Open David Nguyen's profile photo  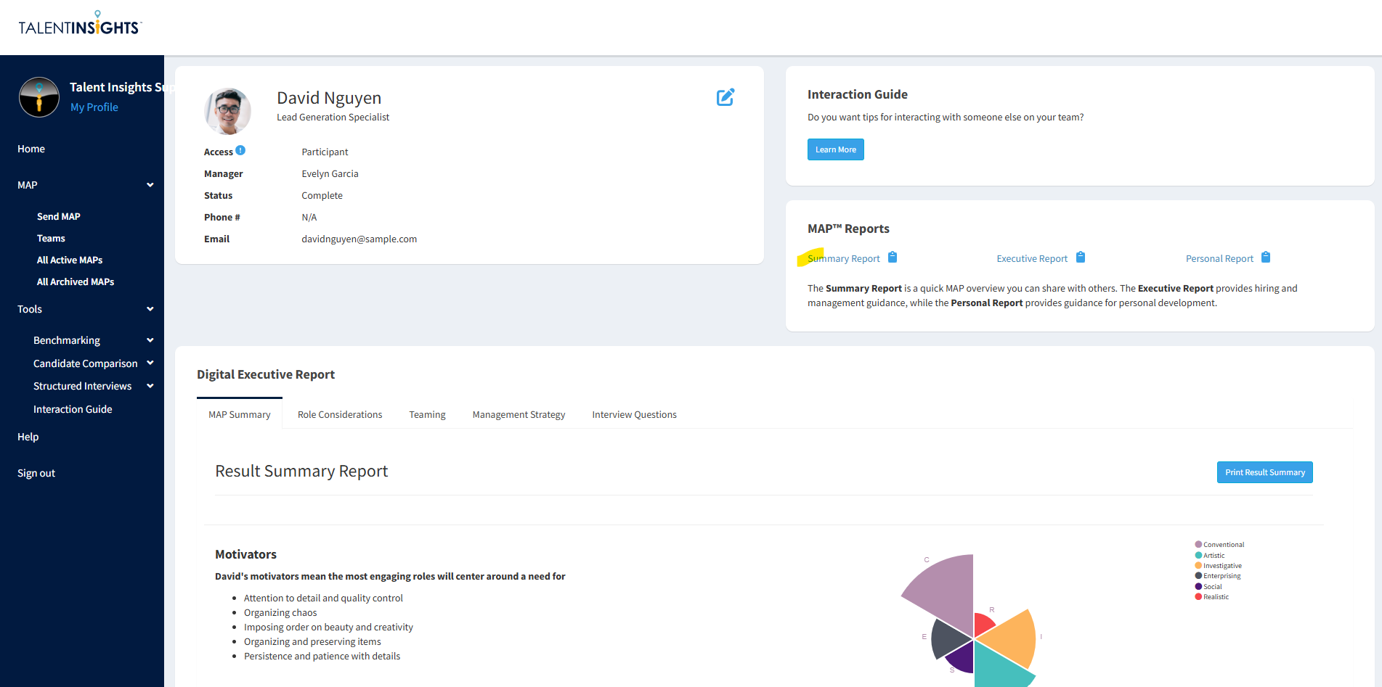pos(228,111)
